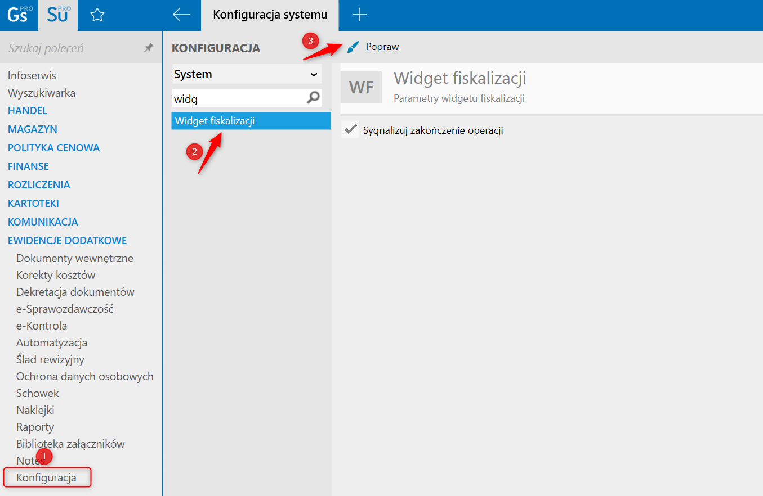
Task: Click the Popraw brush icon
Action: 353,47
